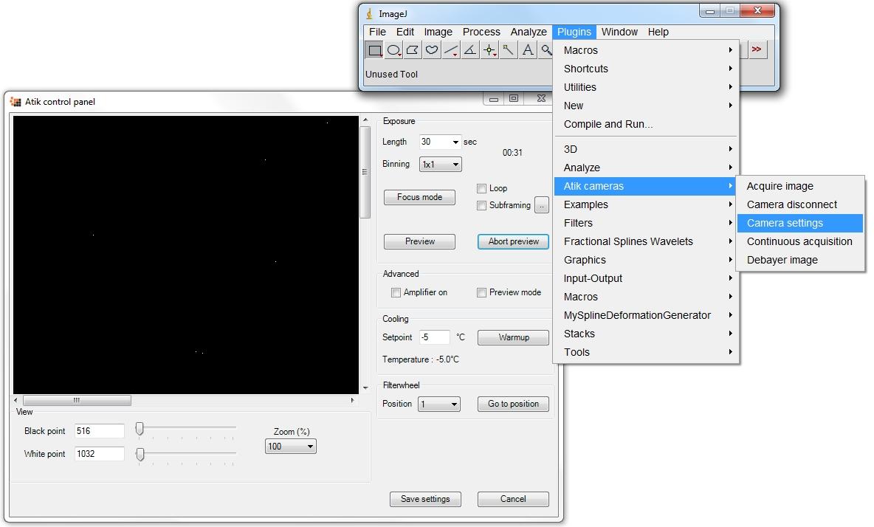Open the Binning dropdown

point(440,164)
